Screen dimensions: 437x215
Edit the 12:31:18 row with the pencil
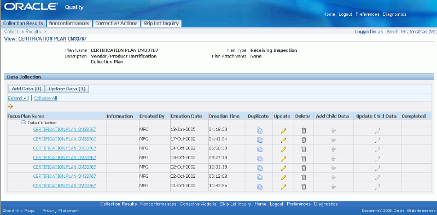tap(283, 168)
